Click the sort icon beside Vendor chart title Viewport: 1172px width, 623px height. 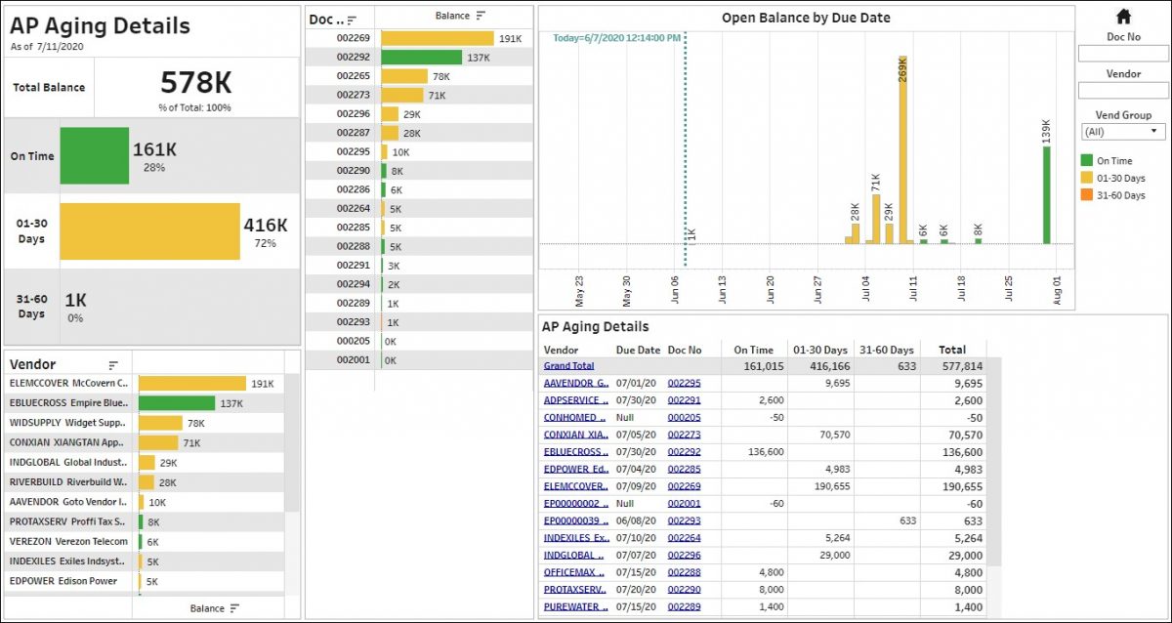pos(113,365)
